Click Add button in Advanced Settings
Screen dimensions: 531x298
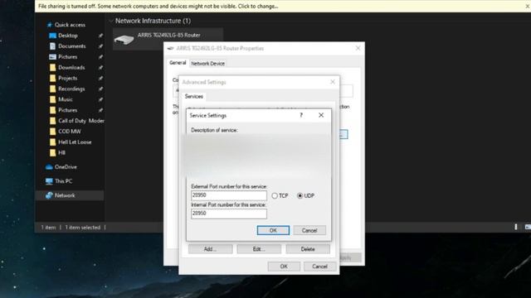click(210, 249)
